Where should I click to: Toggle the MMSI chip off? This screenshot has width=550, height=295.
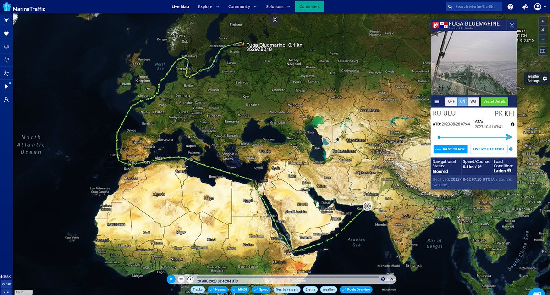pos(240,289)
